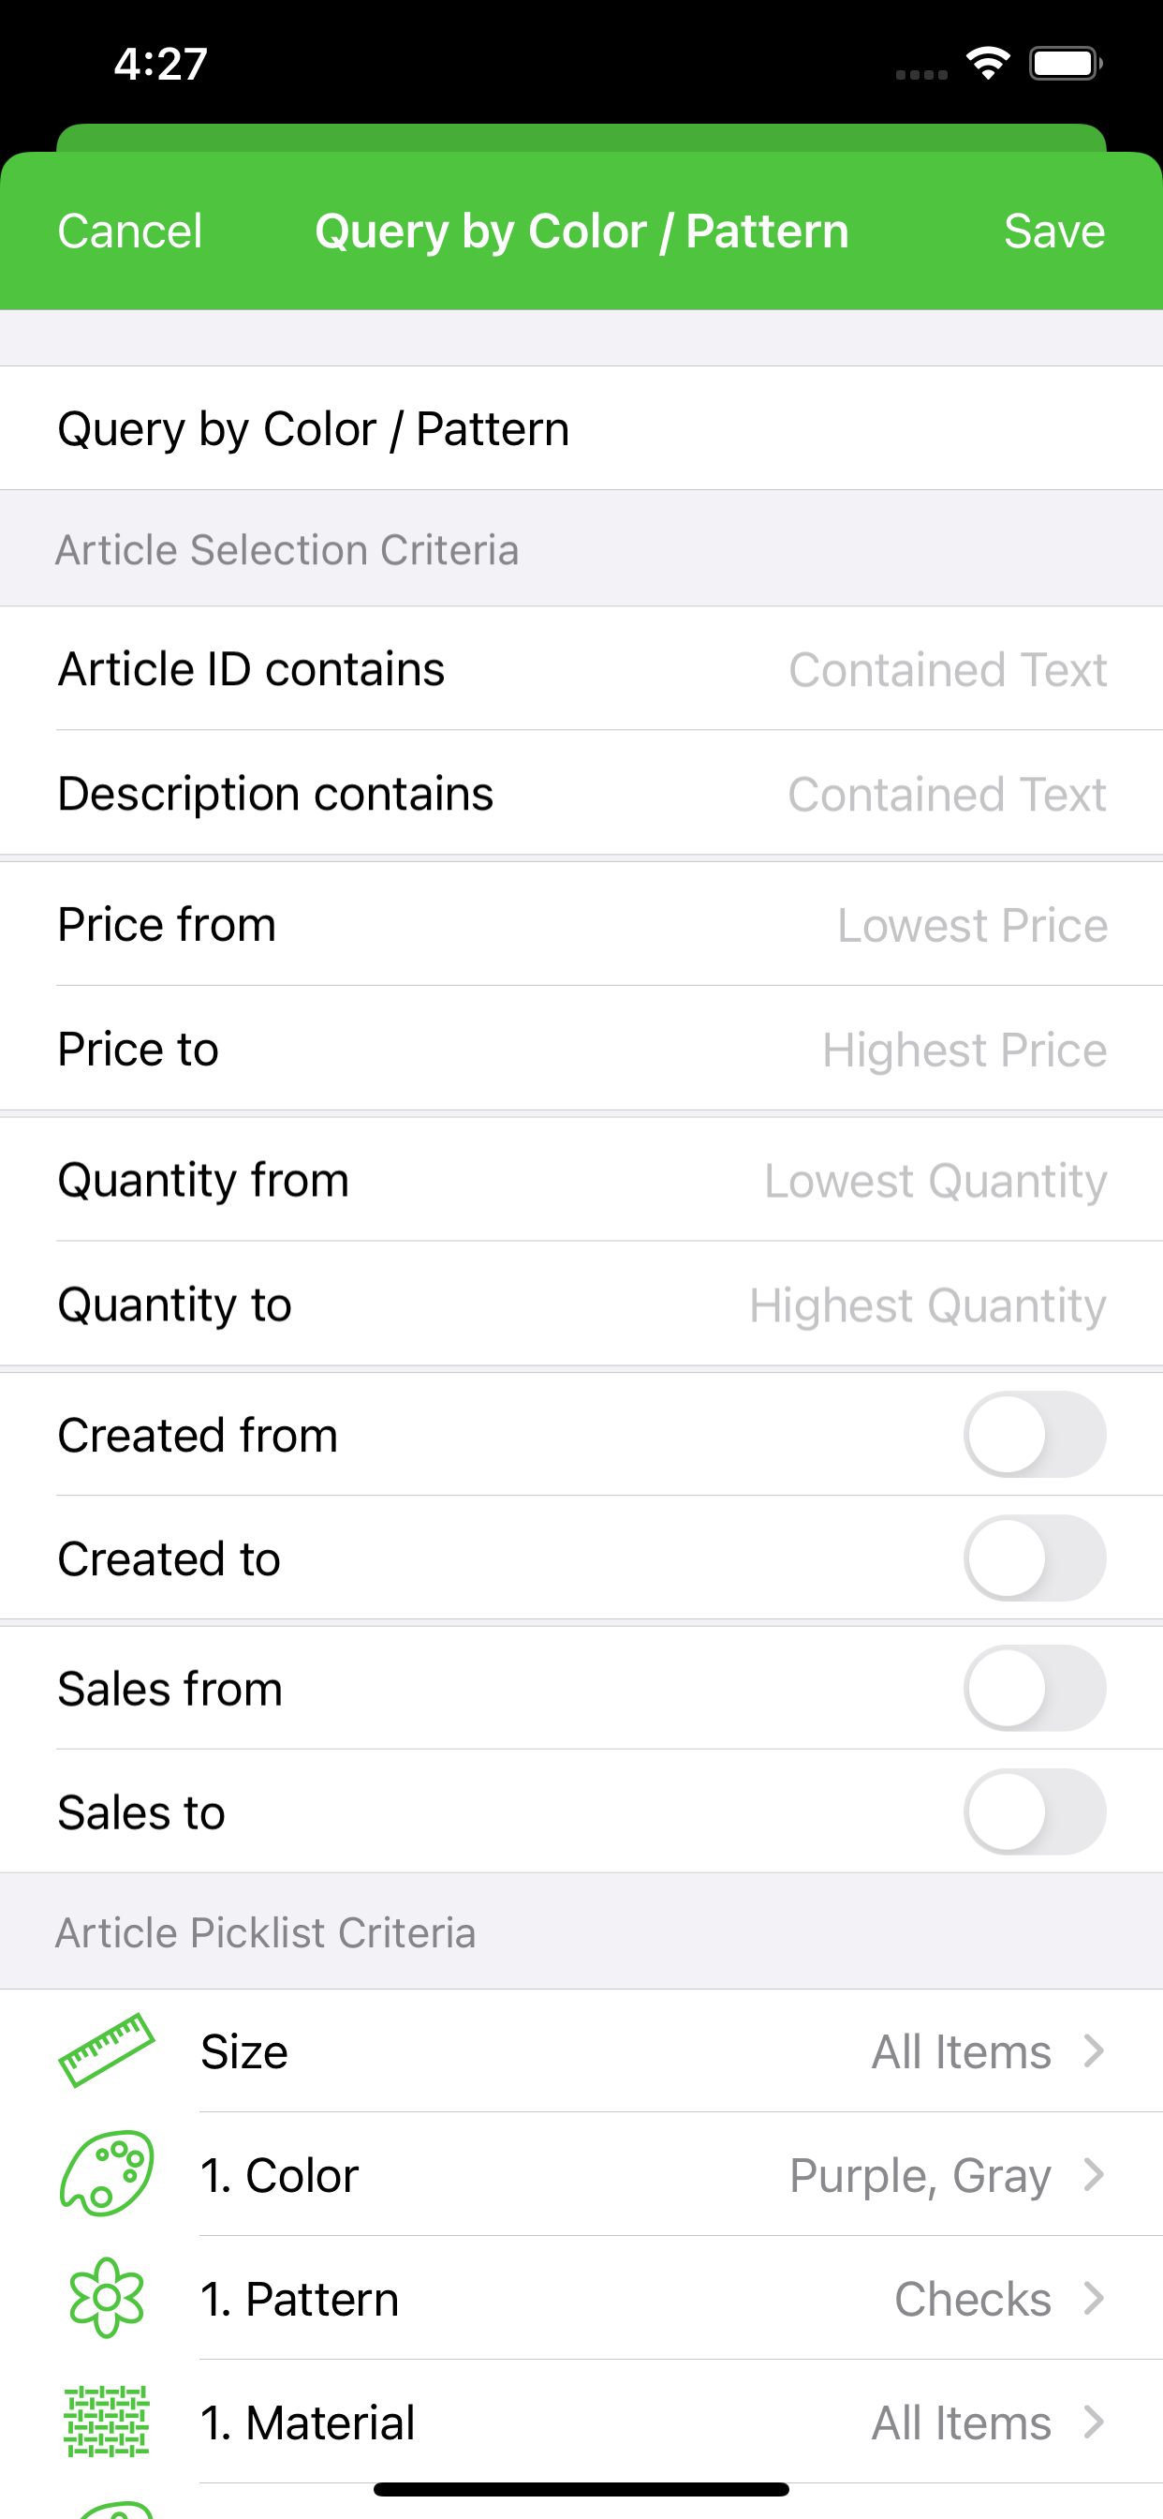
Task: Focus the Price from Lowest Price field
Action: pyautogui.click(x=581, y=924)
